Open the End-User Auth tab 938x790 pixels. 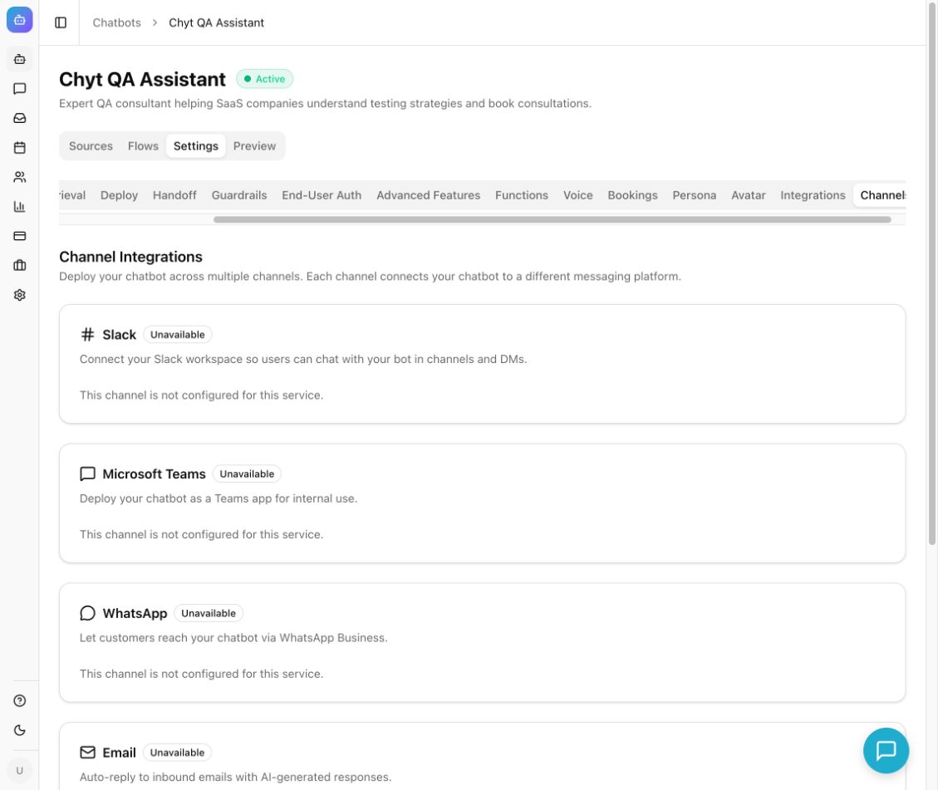322,195
